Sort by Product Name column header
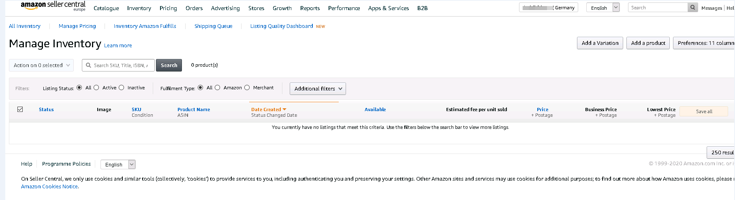 tap(194, 109)
